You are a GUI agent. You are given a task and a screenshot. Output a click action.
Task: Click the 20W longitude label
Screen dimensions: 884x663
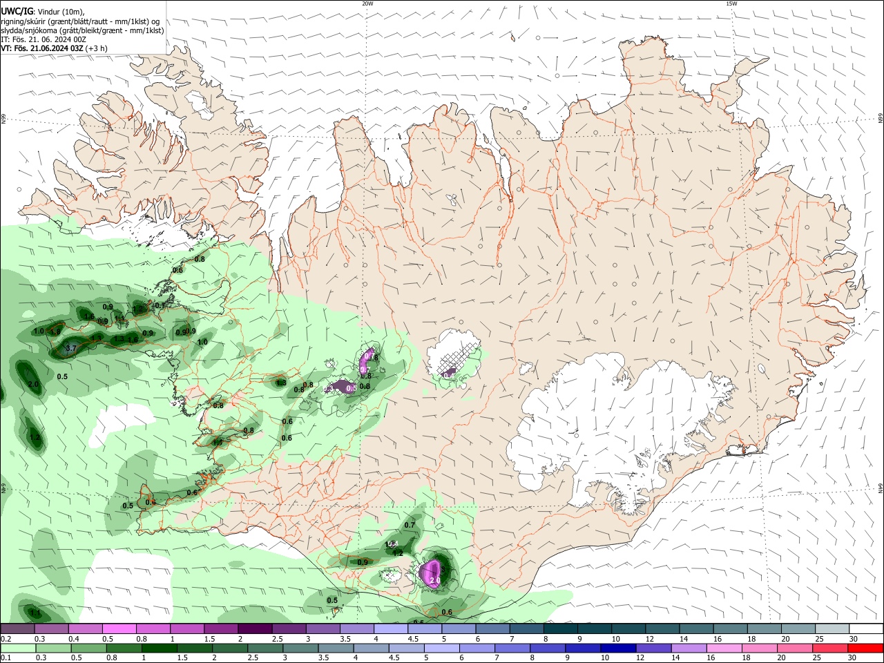(367, 3)
